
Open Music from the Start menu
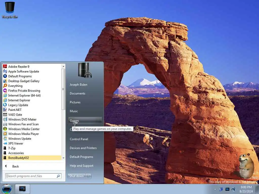tap(74, 111)
